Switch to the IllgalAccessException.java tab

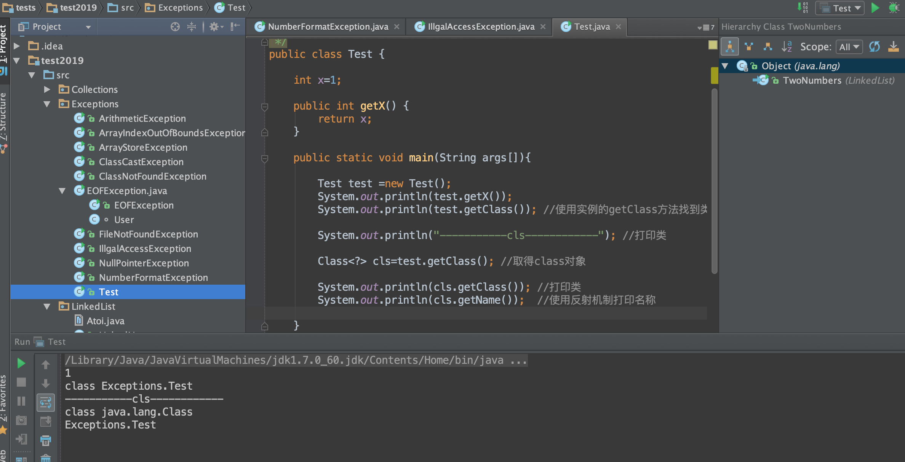click(x=481, y=26)
